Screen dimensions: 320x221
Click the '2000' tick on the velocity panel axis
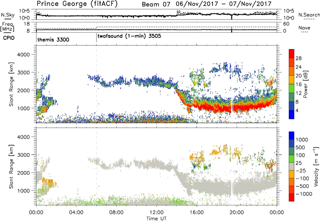click(23, 173)
